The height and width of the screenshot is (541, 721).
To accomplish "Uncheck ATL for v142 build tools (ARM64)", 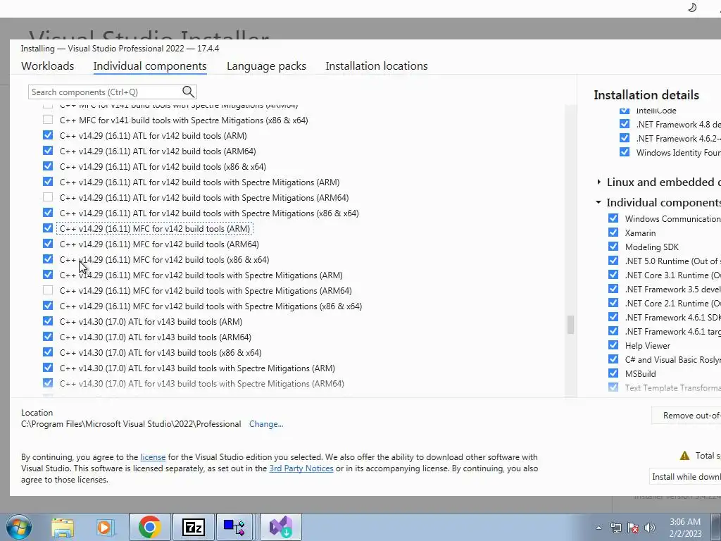I will pyautogui.click(x=48, y=151).
